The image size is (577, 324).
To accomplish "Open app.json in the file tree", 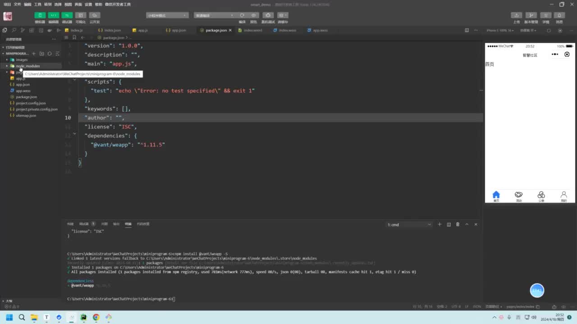I will [x=23, y=85].
